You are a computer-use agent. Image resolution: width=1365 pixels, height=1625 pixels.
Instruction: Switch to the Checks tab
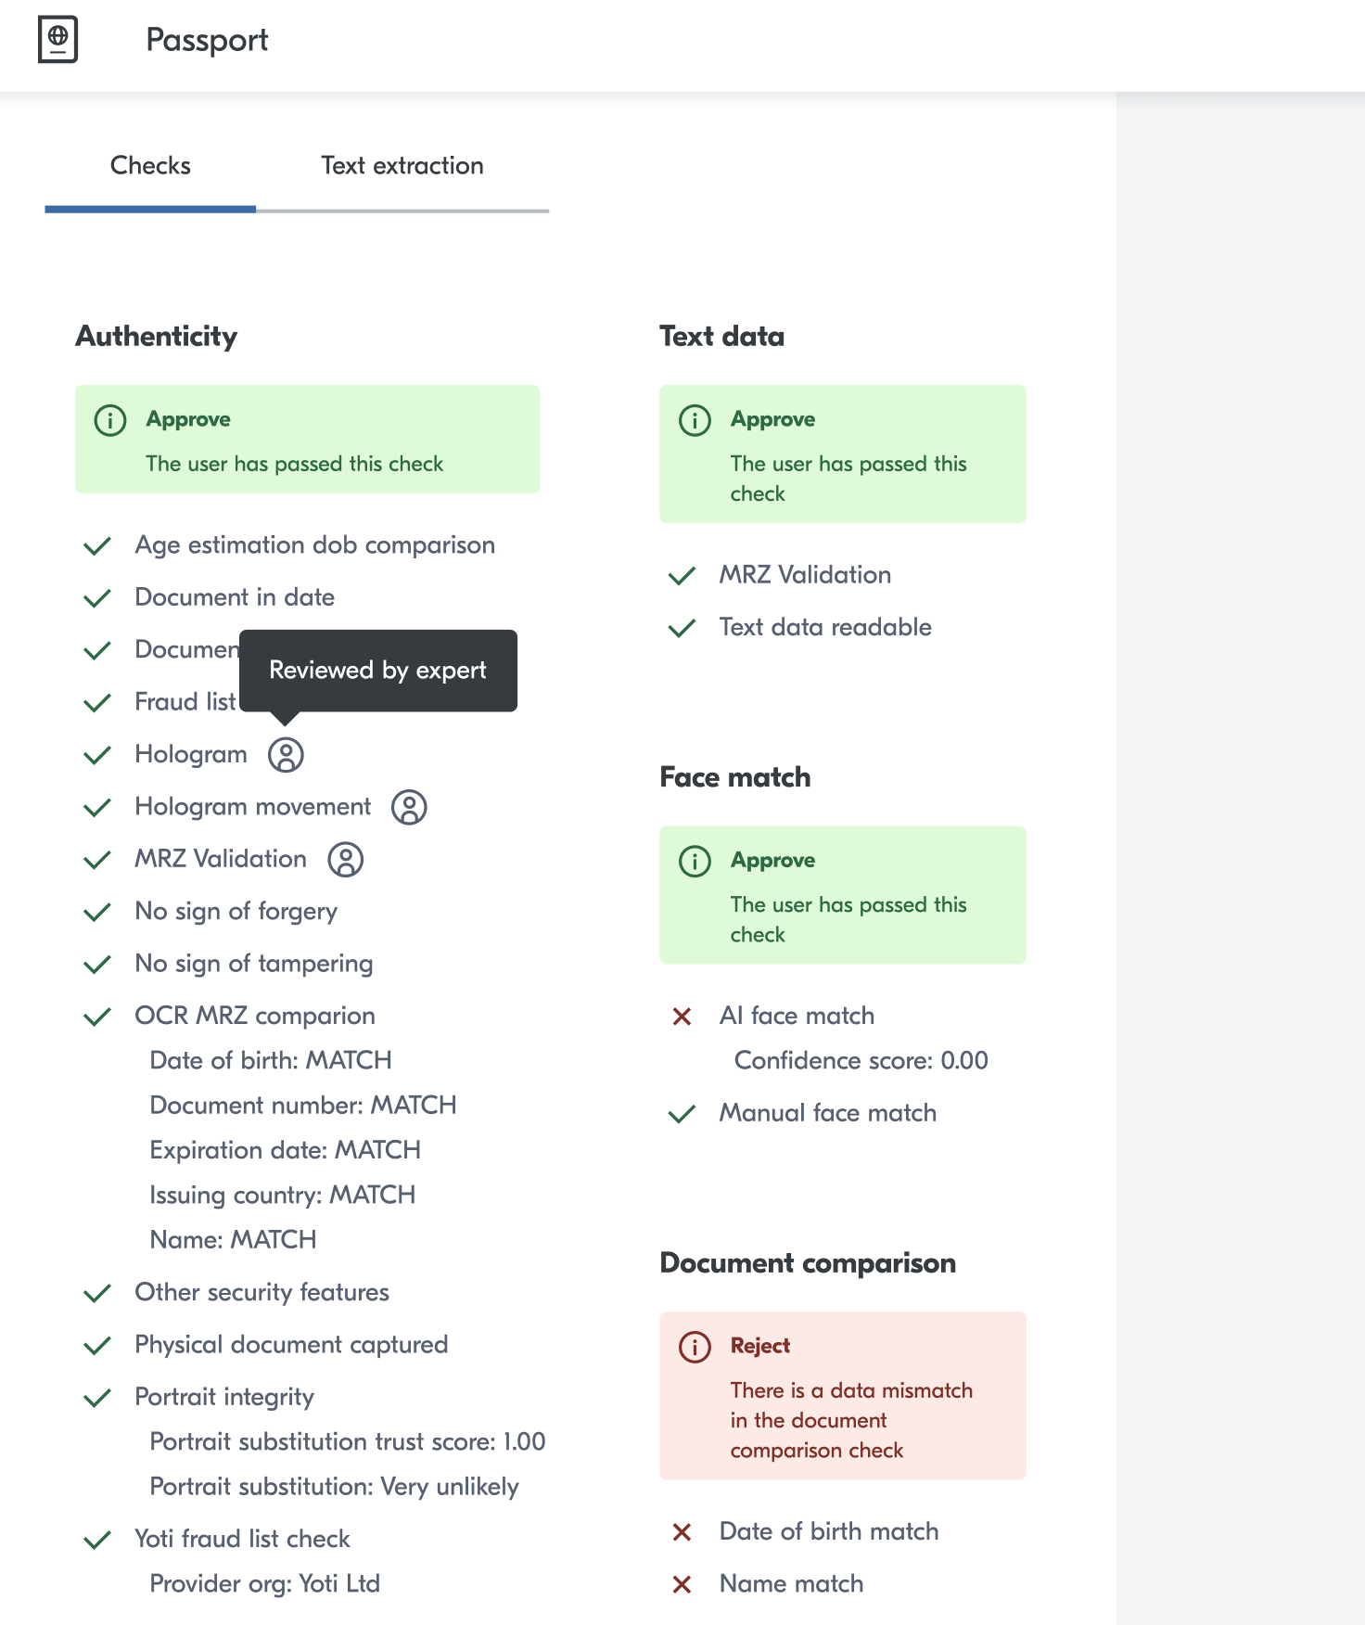click(x=150, y=166)
